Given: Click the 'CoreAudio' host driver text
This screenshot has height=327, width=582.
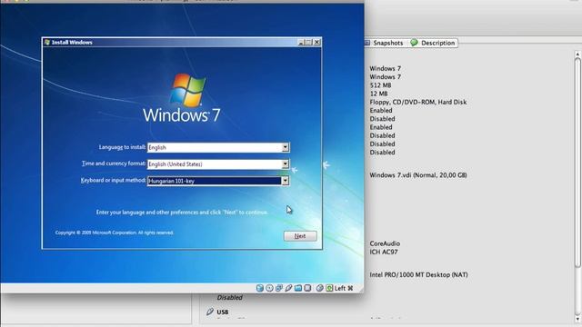Looking at the screenshot, I should [x=385, y=243].
